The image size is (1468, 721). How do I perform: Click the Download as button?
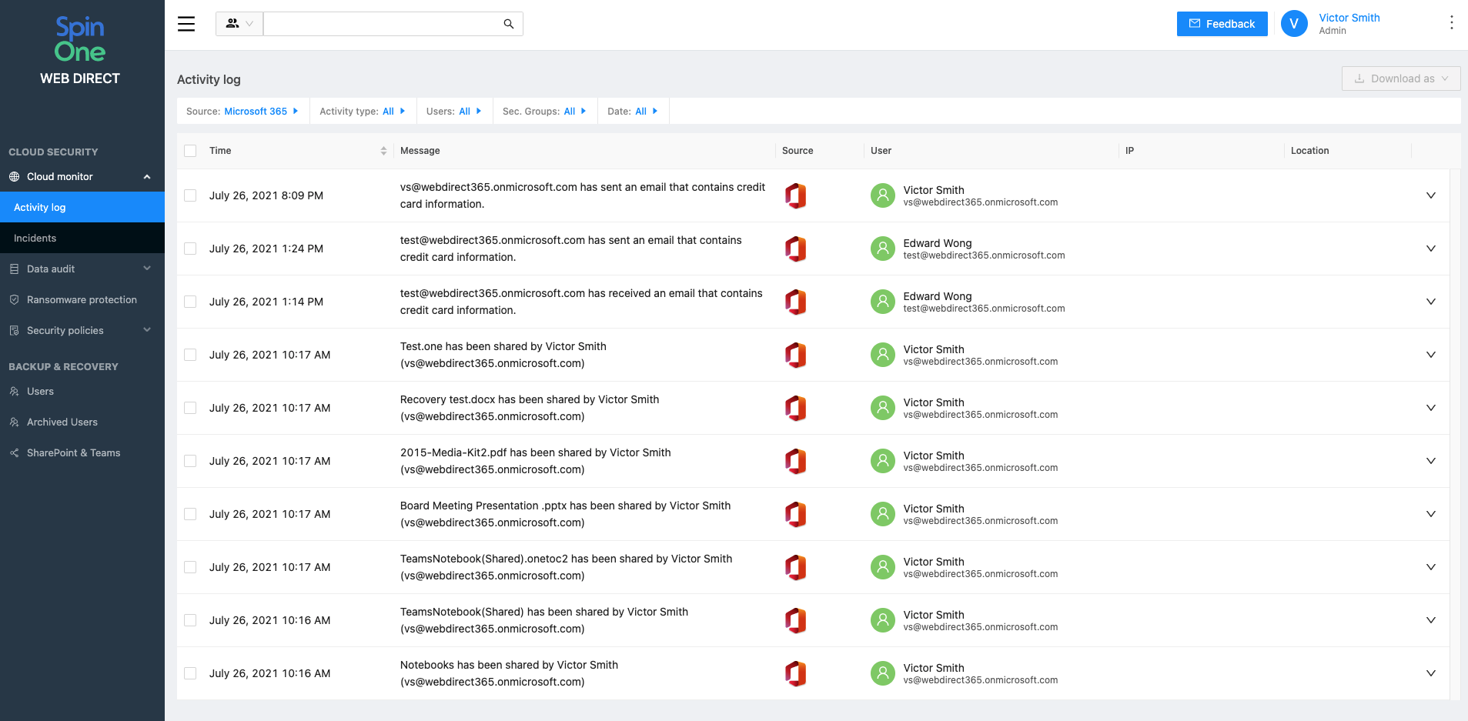[1400, 78]
